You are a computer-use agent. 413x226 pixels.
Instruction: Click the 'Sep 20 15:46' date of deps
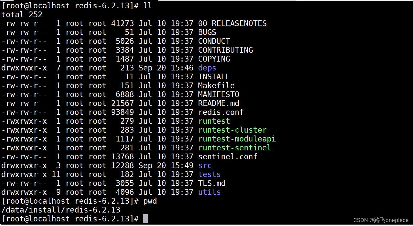pos(166,68)
